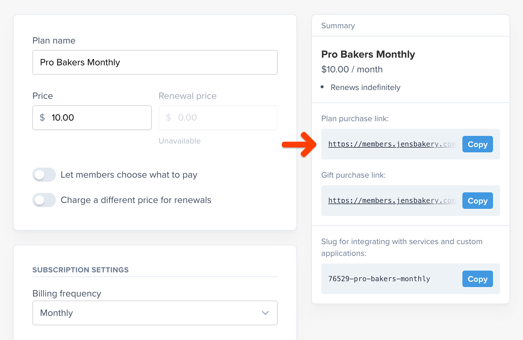This screenshot has height=340, width=523.
Task: Copy the plan purchase link
Action: click(477, 144)
